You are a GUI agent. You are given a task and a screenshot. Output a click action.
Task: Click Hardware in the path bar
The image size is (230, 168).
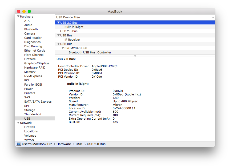pyautogui.click(x=63, y=144)
